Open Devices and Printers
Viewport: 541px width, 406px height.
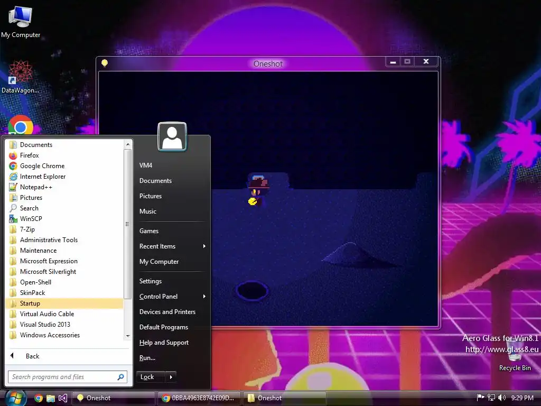[x=167, y=312]
